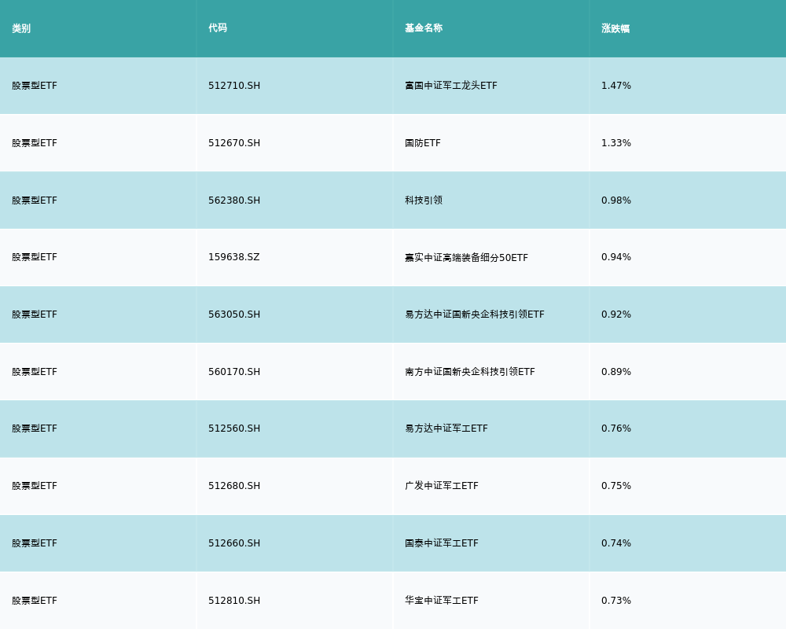Click 股票型ETF in the 512660.SH row
Screen dimensions: 786x629
point(35,543)
